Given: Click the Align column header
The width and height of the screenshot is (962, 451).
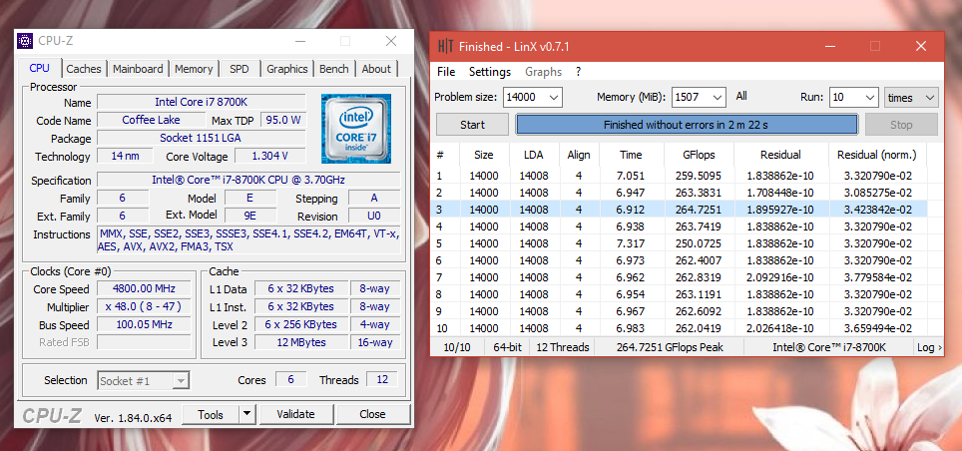Looking at the screenshot, I should (x=579, y=156).
